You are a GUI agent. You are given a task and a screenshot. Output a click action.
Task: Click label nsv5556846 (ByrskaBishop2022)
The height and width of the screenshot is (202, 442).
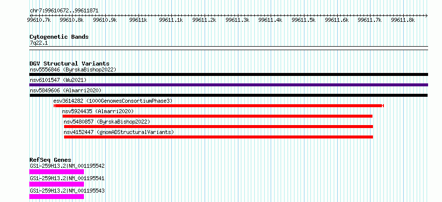point(73,69)
